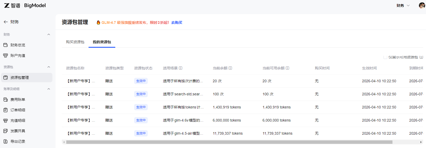Image resolution: width=426 pixels, height=148 pixels.
Task: Click the 账户充值 icon in sidebar
Action: (6, 56)
